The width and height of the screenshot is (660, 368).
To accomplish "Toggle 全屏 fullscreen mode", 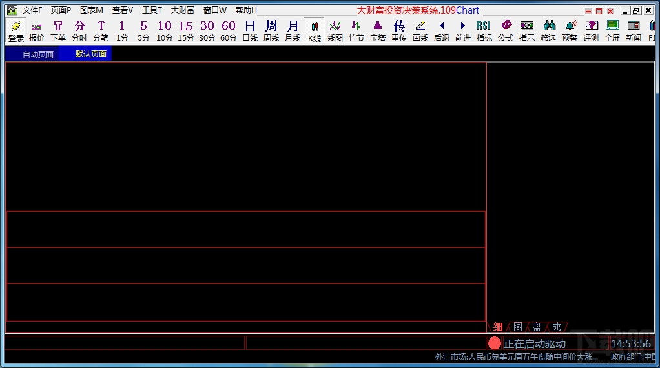I will 612,31.
